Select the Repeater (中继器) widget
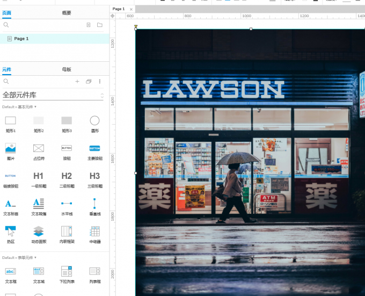The height and width of the screenshot is (296, 365). coord(95,235)
